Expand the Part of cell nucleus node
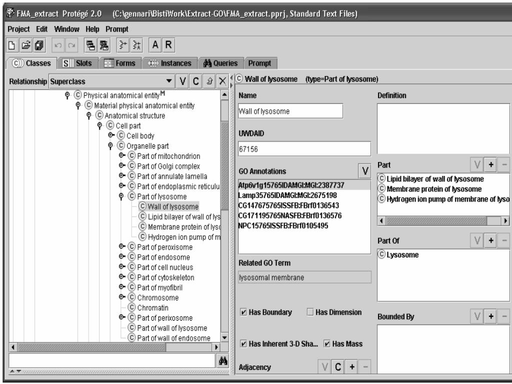Screen dimensions: 512x384 pos(122,266)
